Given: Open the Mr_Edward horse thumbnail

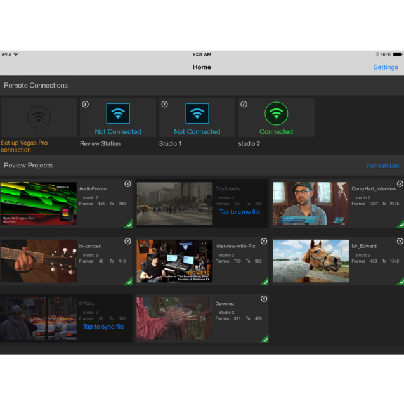Looking at the screenshot, I should point(311,261).
